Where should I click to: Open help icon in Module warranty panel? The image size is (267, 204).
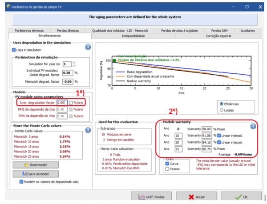[253, 126]
